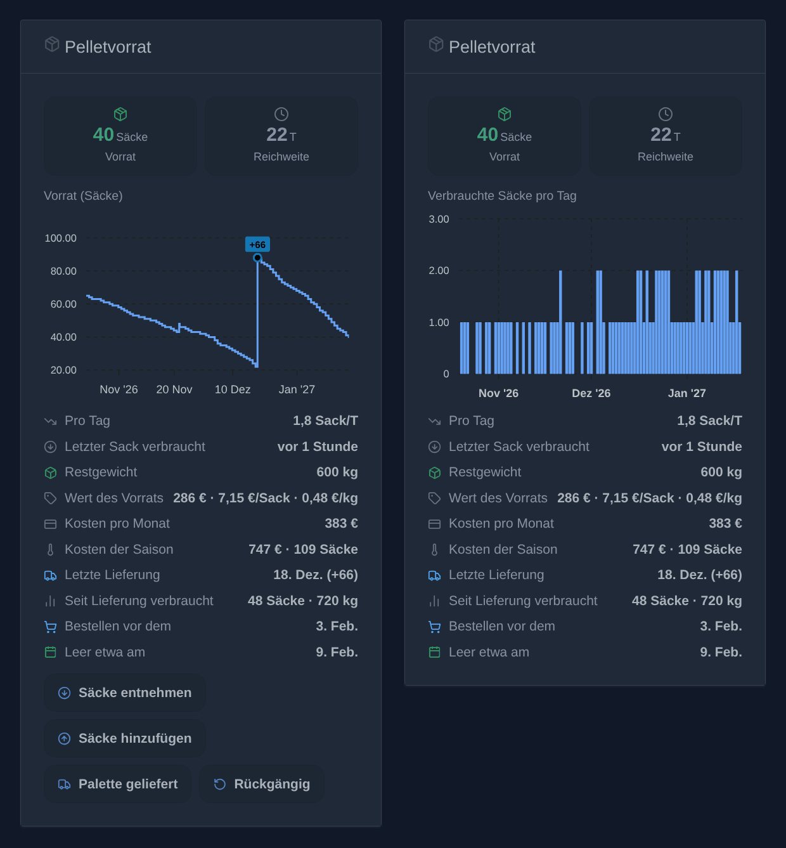Open the 22 T Reichweite tile in right card
This screenshot has height=848, width=786.
[x=666, y=136]
